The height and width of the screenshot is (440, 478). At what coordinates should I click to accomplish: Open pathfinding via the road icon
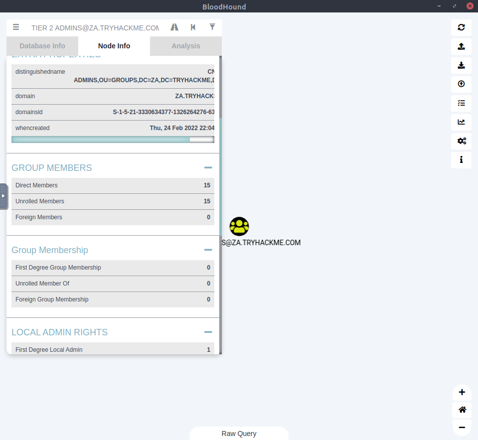point(174,27)
